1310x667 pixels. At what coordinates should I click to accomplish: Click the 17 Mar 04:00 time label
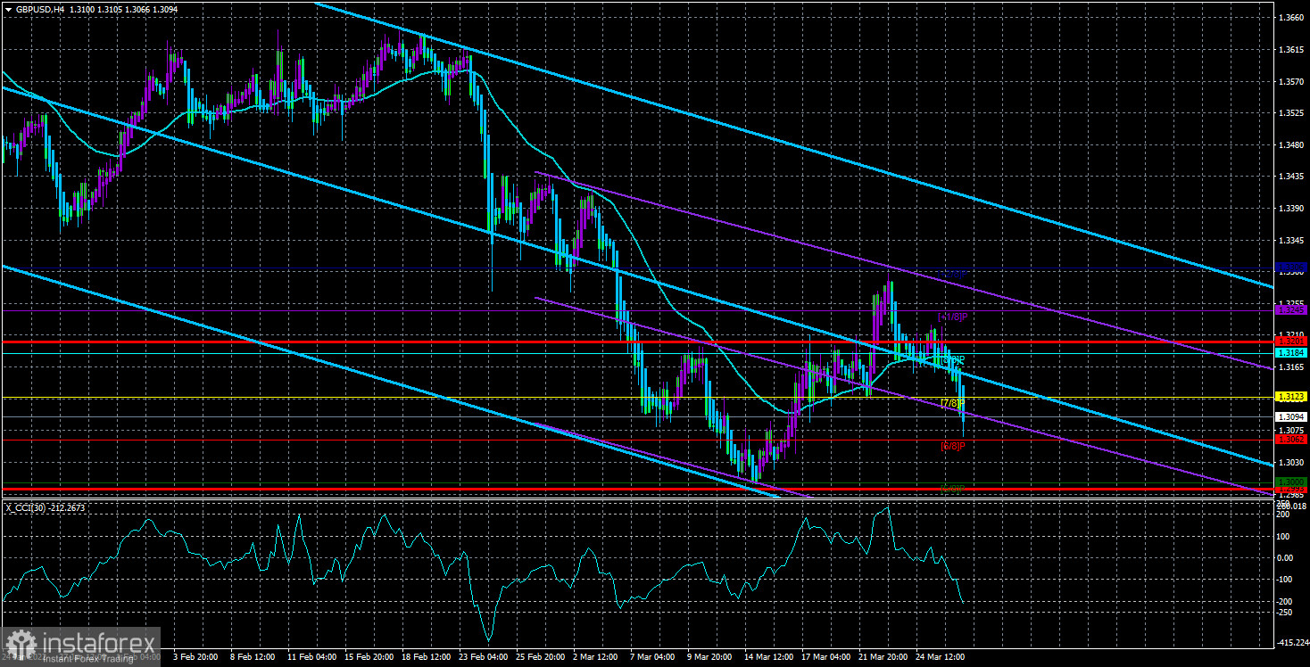[x=826, y=657]
